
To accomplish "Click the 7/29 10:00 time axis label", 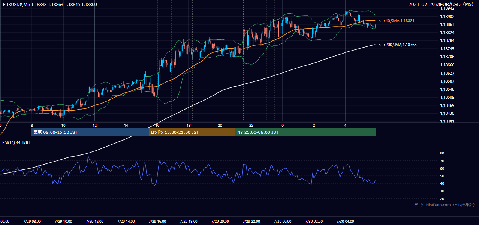I will [x=63, y=221].
